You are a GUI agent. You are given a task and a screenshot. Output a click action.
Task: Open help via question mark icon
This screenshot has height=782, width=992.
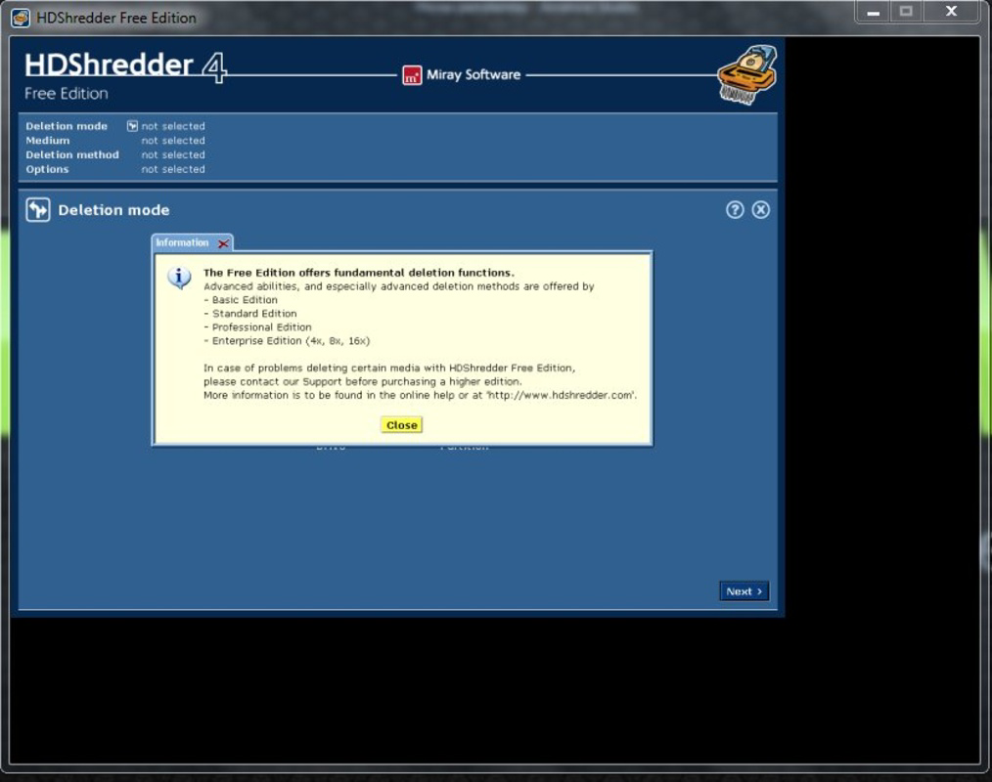pos(735,210)
